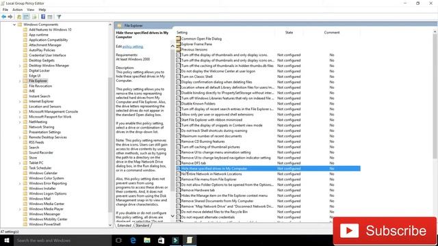Open the File menu
This screenshot has width=438, height=246.
pyautogui.click(x=5, y=10)
